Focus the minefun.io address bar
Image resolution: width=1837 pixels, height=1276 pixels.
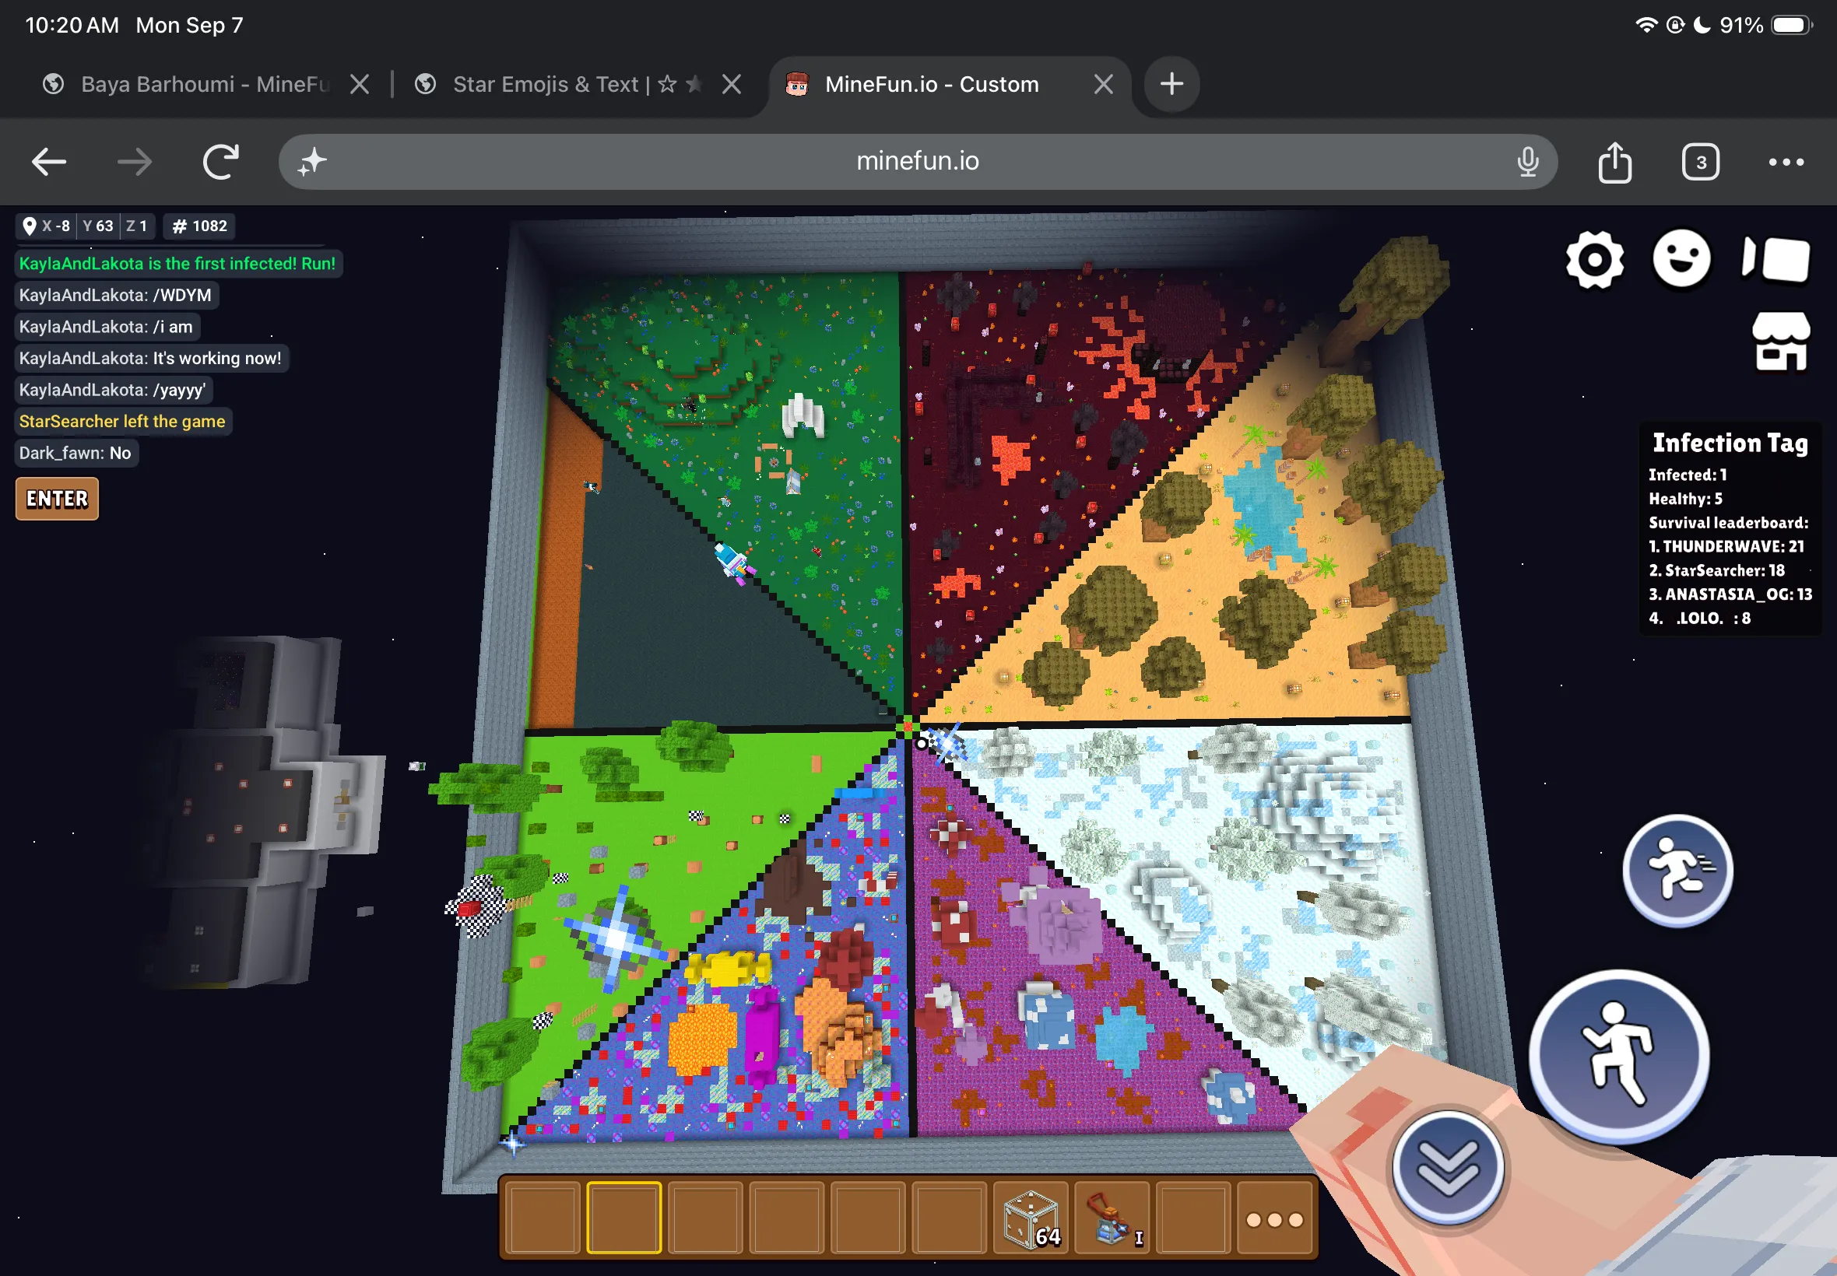point(917,162)
